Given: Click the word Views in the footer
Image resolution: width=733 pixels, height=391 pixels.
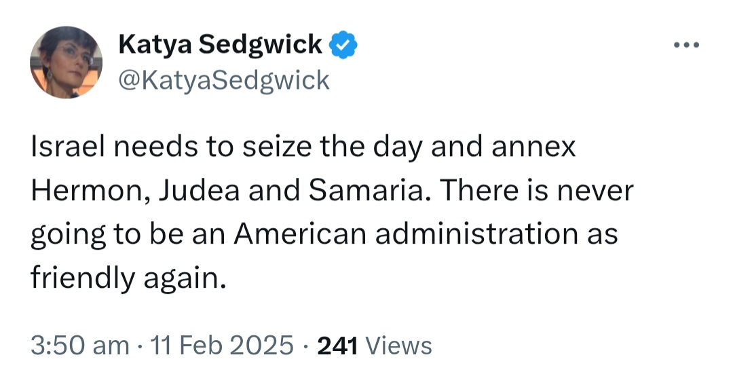Looking at the screenshot, I should pos(398,346).
